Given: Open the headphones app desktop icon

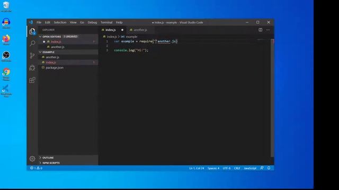Looking at the screenshot, I should tap(6, 23).
